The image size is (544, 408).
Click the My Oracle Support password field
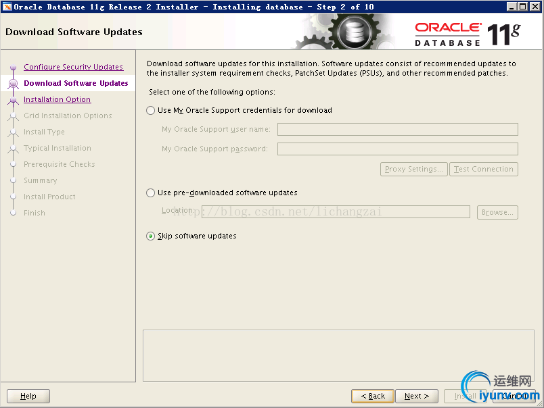pyautogui.click(x=398, y=149)
